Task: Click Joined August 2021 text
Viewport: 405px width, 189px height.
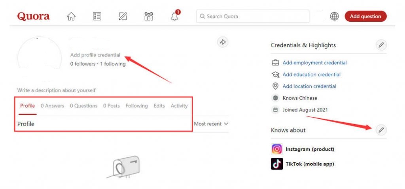Action: pos(305,110)
